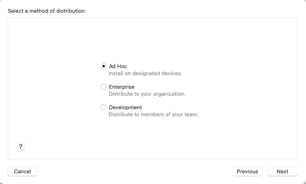Image resolution: width=306 pixels, height=184 pixels.
Task: Select the Ad Hoc radio button
Action: click(104, 66)
